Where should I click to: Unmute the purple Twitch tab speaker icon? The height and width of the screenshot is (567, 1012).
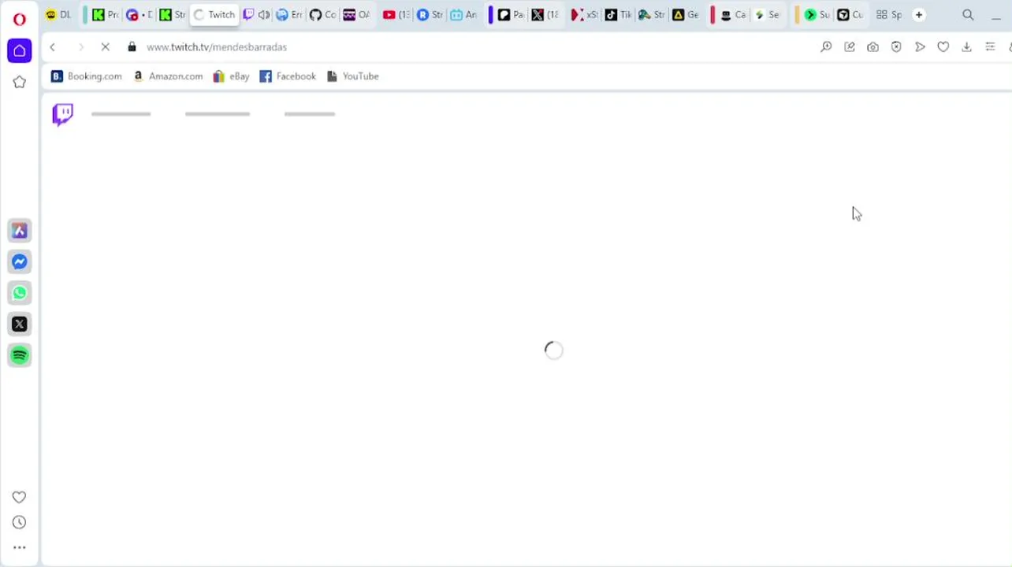tap(263, 15)
